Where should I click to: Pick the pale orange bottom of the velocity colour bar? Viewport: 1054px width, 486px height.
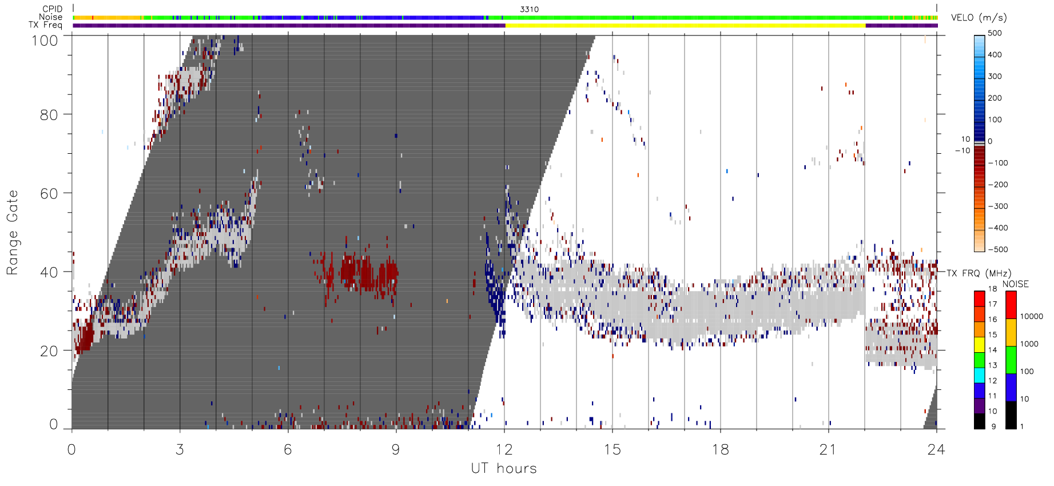980,241
